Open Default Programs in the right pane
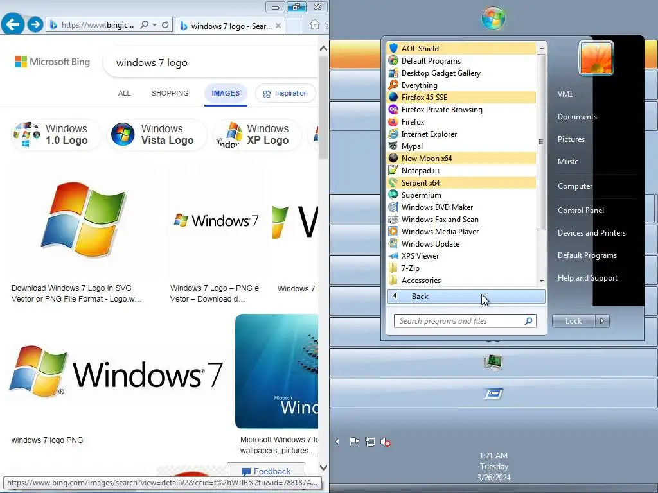The width and height of the screenshot is (658, 493). [587, 255]
